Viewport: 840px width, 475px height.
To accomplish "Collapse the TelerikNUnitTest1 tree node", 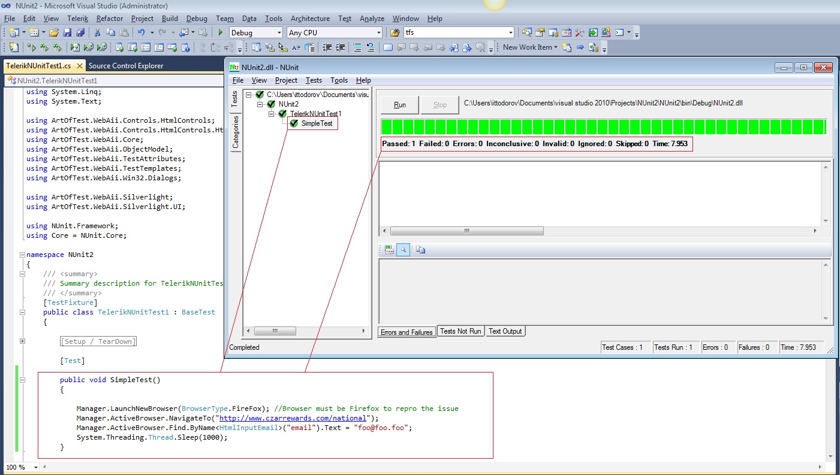I will tap(271, 114).
